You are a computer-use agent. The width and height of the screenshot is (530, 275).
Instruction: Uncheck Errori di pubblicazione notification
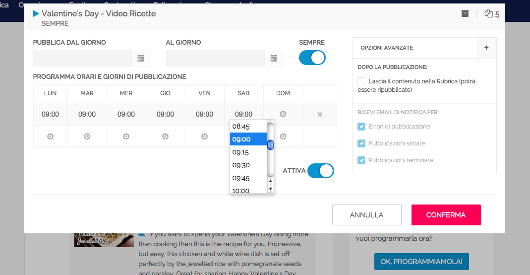point(361,127)
